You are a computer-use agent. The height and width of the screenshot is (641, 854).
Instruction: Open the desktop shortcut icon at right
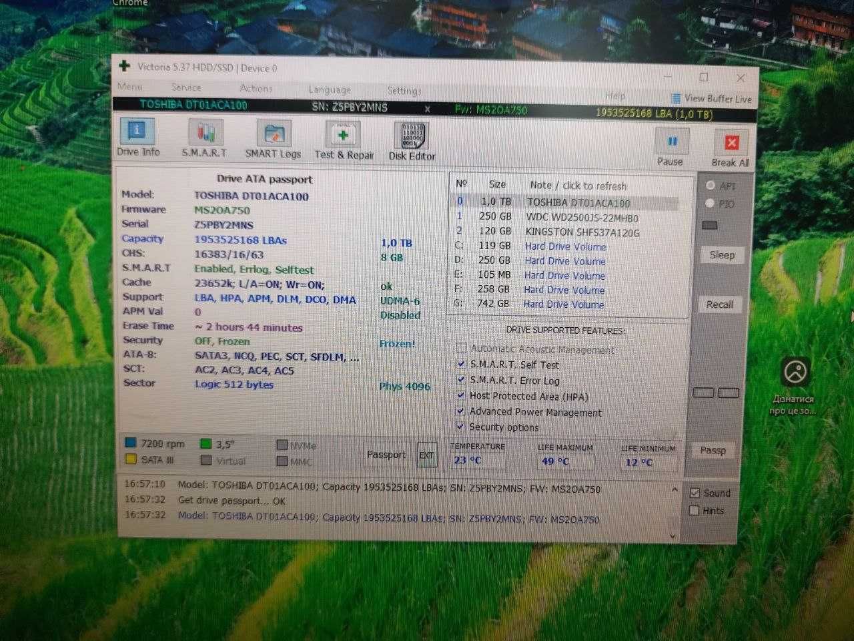(795, 372)
